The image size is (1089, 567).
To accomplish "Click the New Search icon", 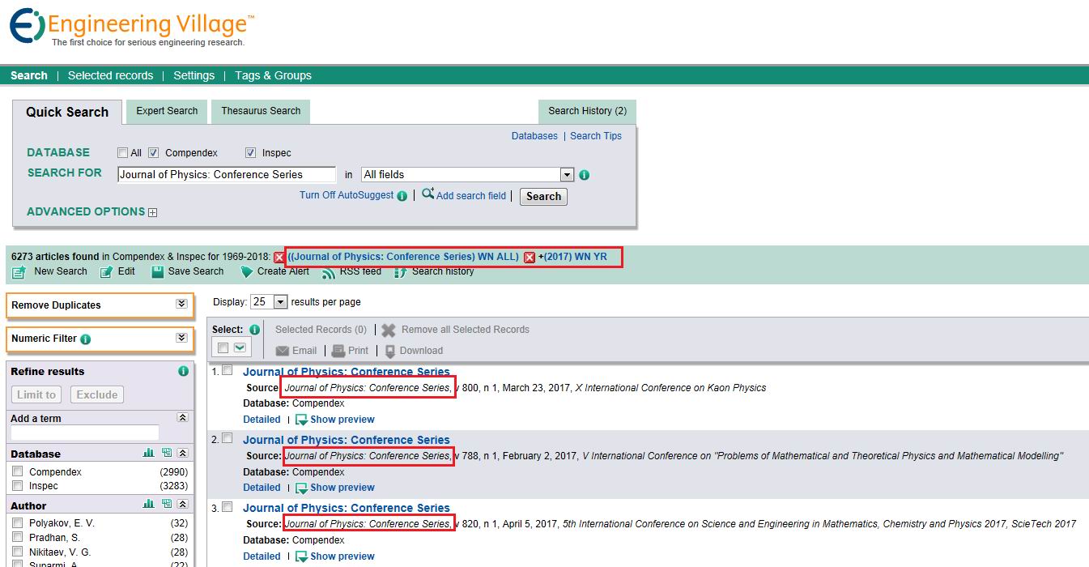I will (x=19, y=272).
